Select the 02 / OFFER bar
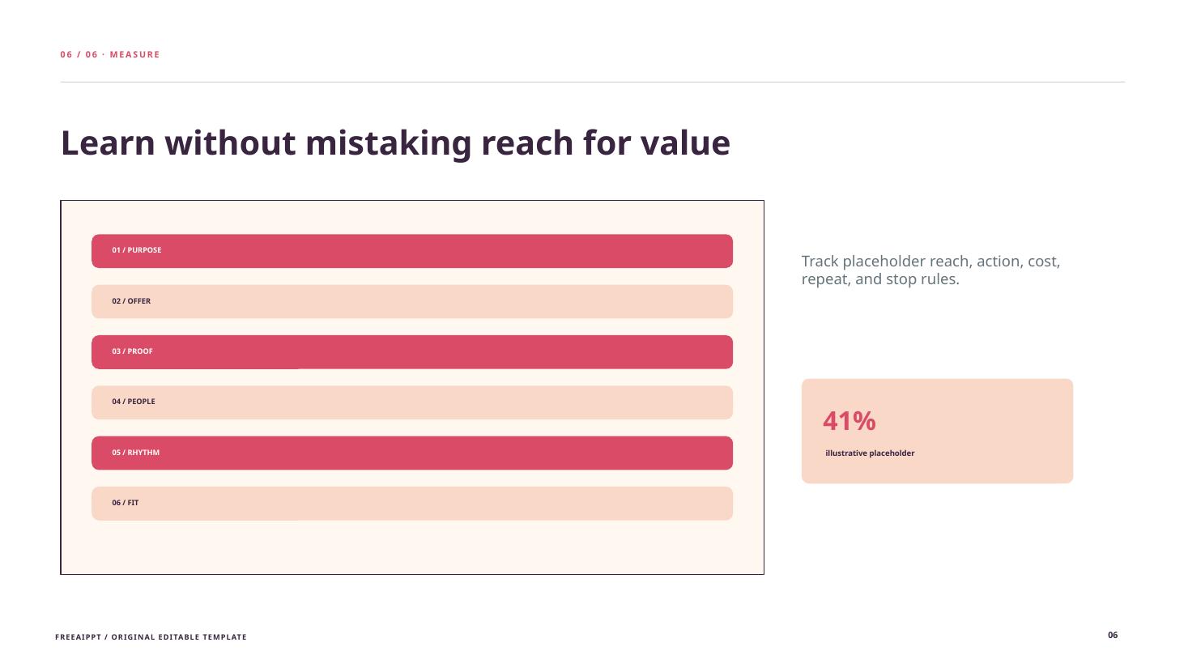Viewport: 1188px width, 668px height. click(x=411, y=301)
